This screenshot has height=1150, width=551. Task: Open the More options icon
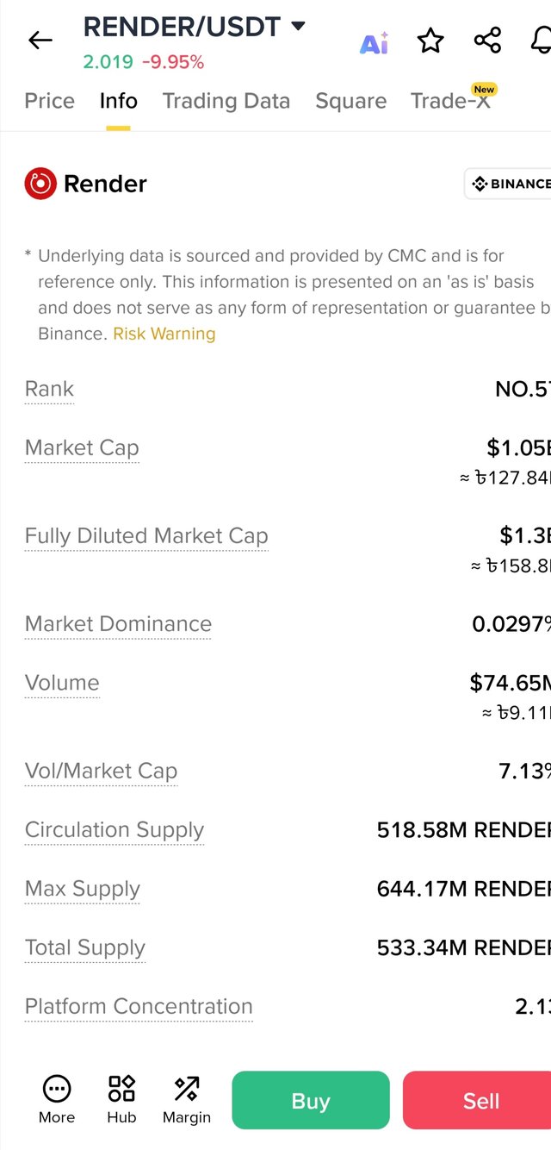point(57,1099)
